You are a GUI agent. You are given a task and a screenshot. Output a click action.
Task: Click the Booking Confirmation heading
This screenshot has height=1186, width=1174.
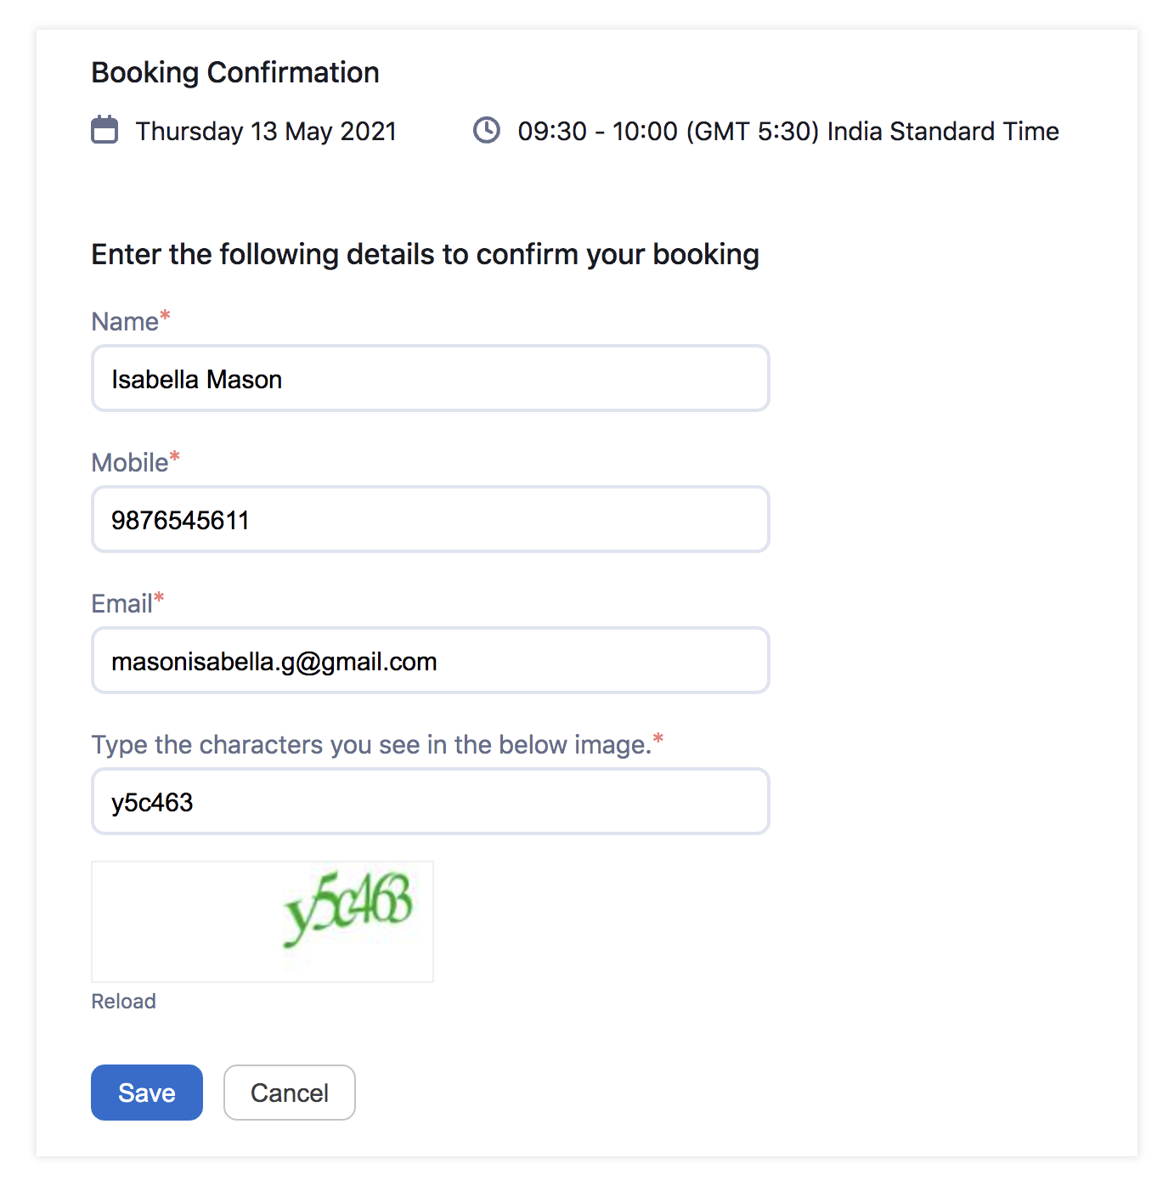(x=235, y=72)
